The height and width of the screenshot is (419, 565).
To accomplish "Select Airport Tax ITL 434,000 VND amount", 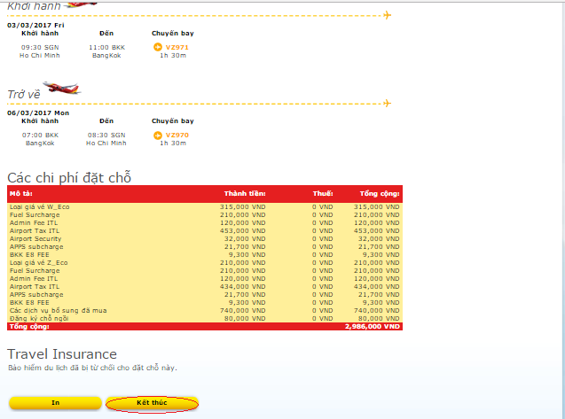I will tap(242, 286).
